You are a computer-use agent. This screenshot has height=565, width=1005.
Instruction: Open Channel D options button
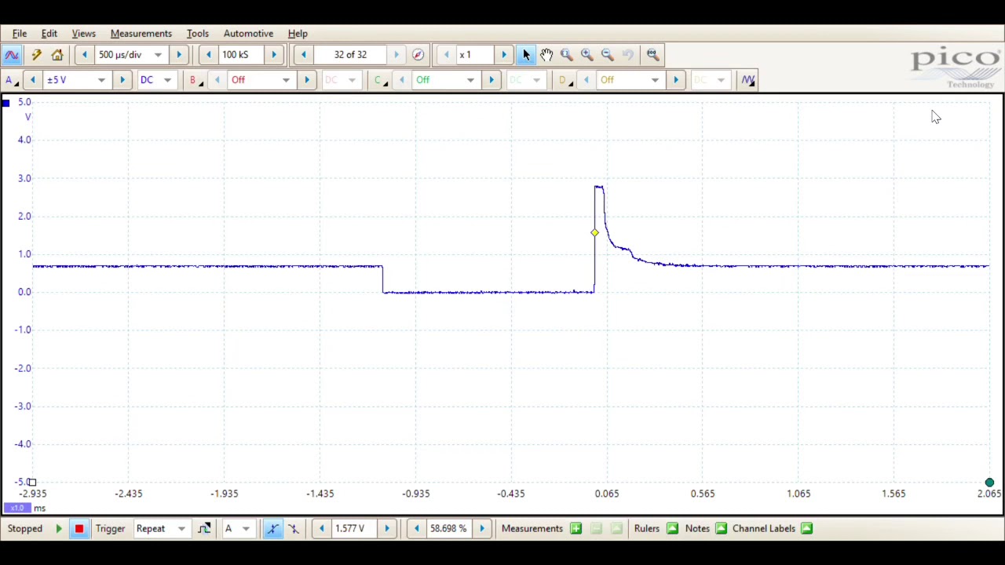(565, 80)
